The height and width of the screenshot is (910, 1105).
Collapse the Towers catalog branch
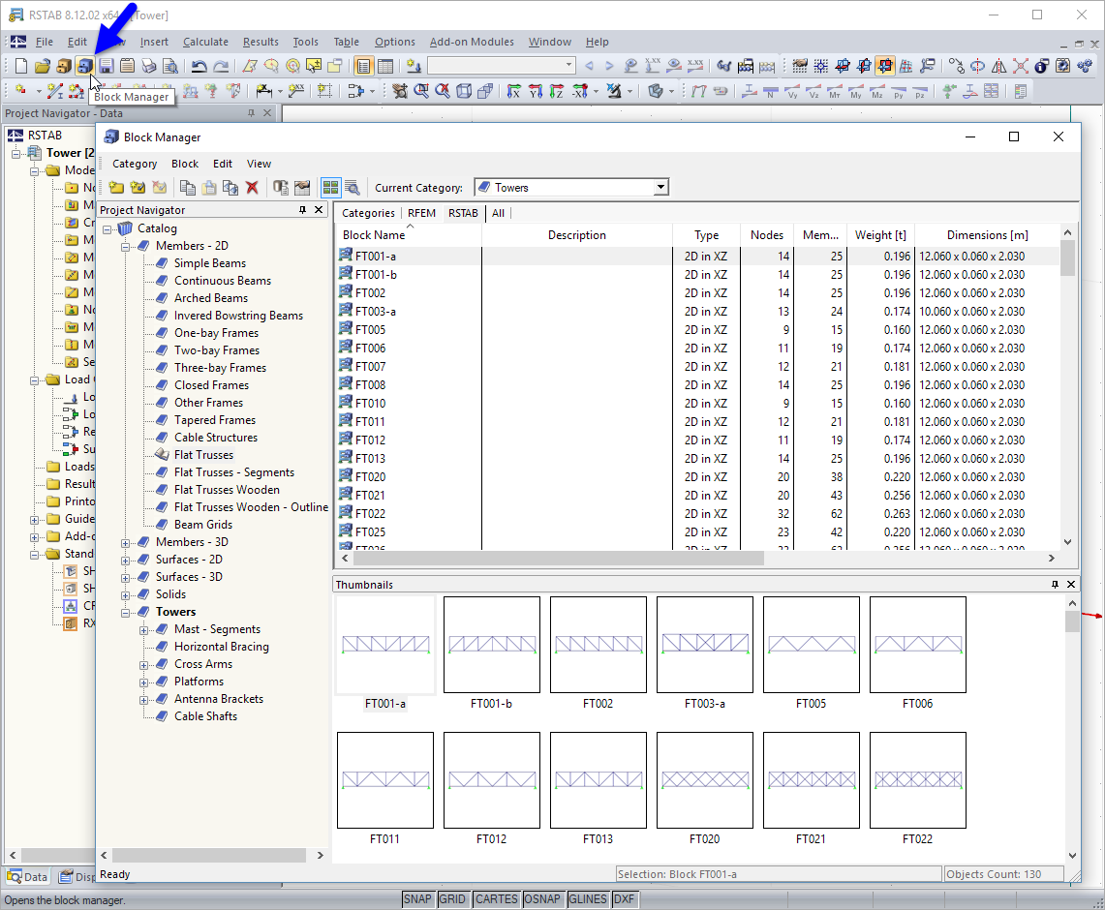tap(125, 611)
